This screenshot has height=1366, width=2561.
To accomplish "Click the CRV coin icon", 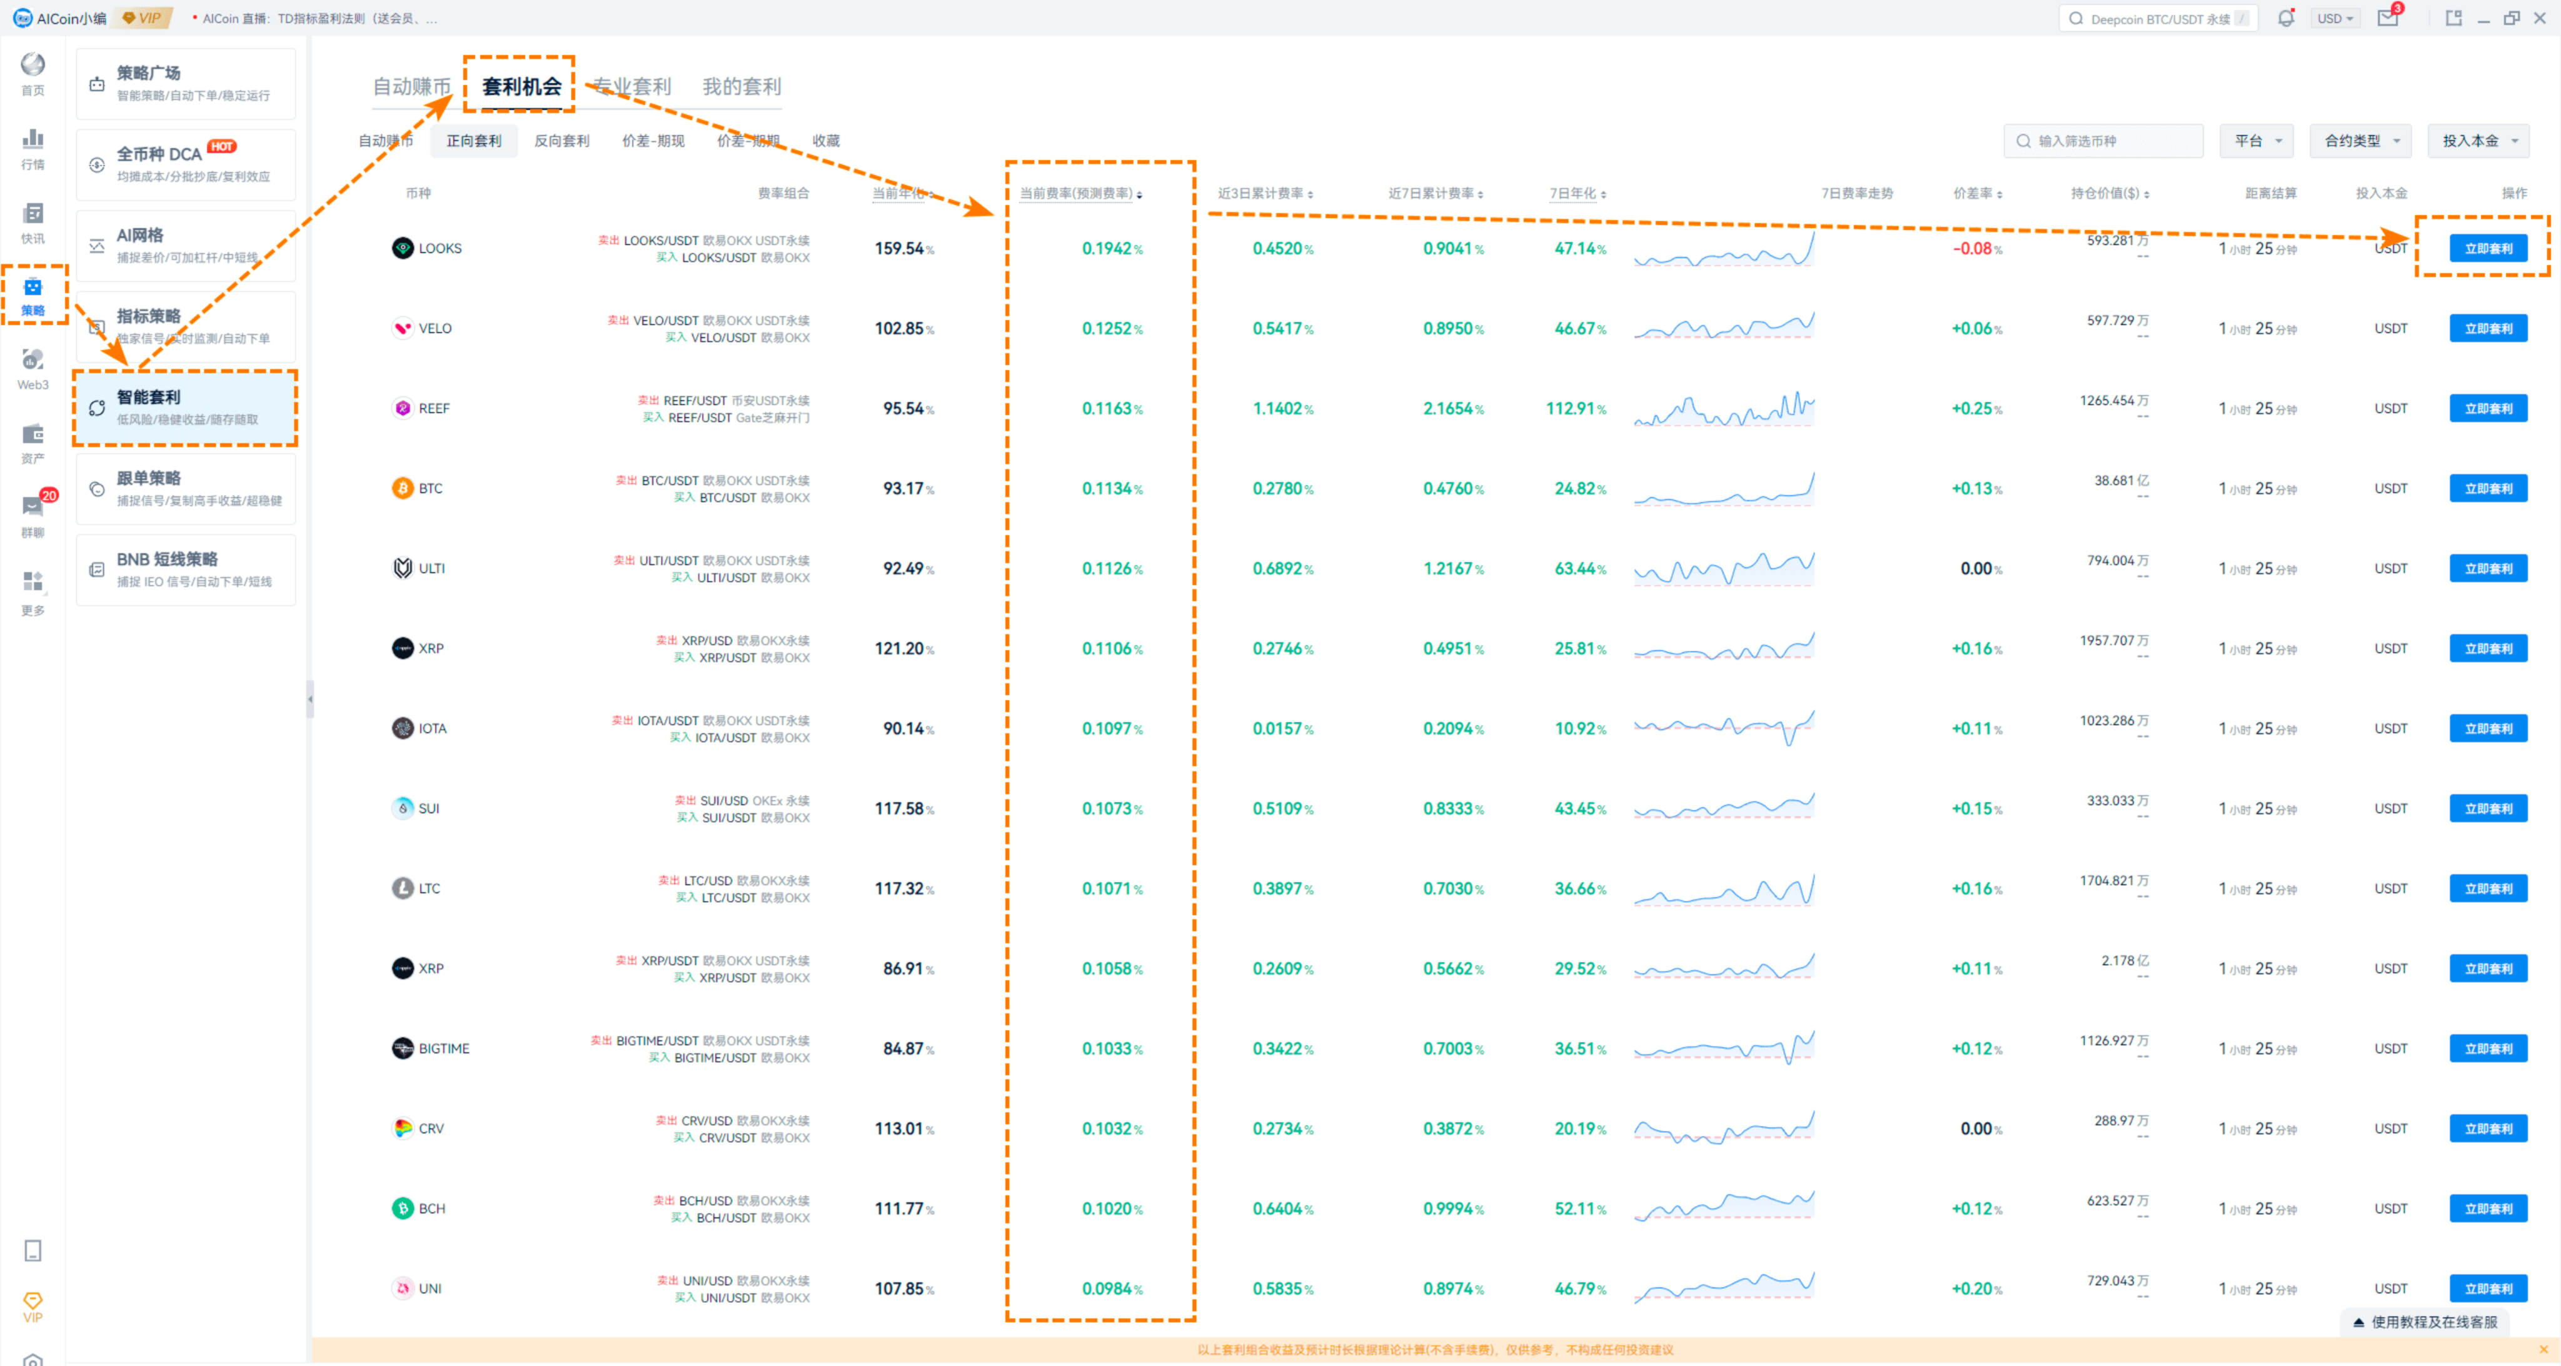I will pos(401,1128).
